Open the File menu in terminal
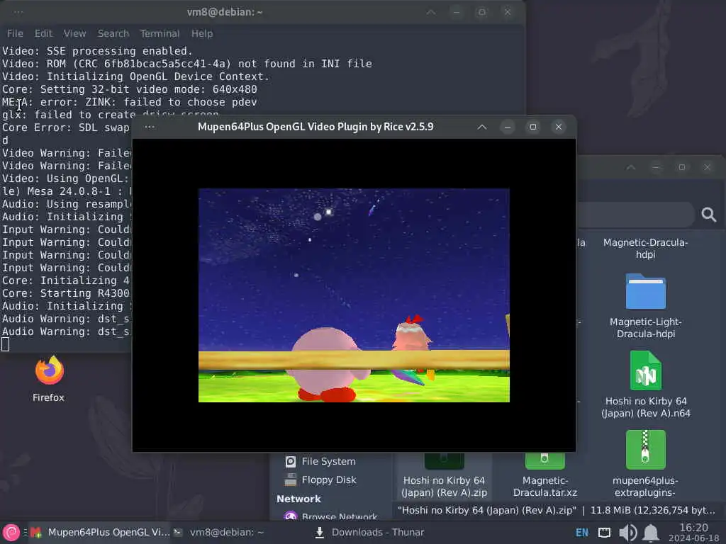The width and height of the screenshot is (726, 544). [15, 33]
